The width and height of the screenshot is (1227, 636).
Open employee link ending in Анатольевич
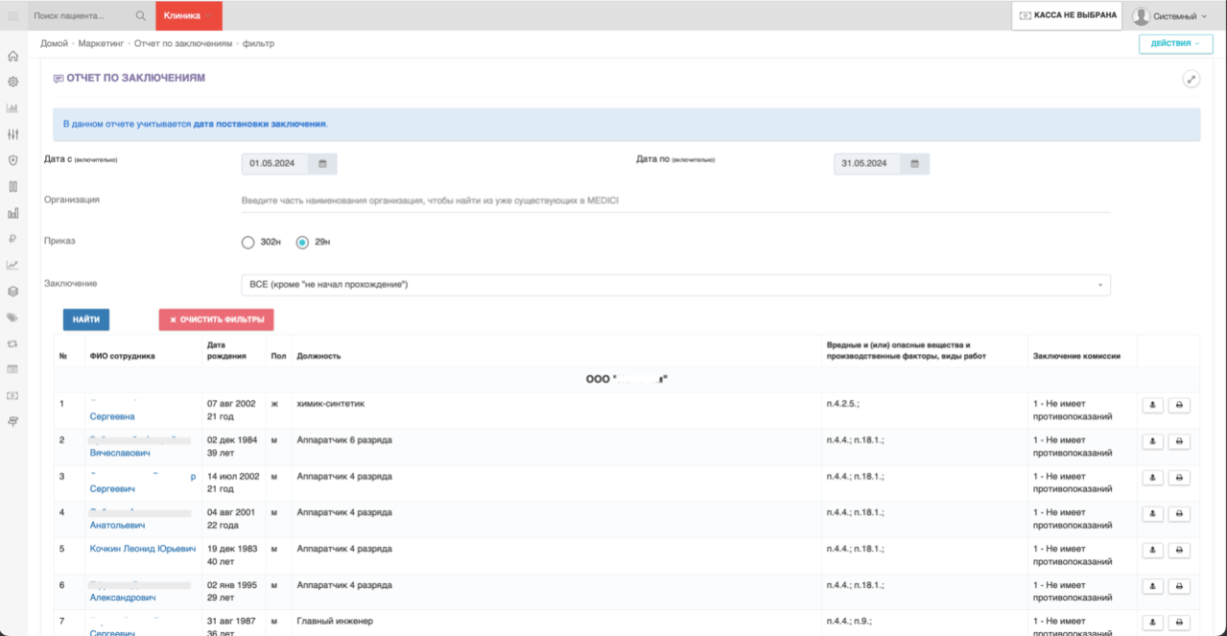117,526
